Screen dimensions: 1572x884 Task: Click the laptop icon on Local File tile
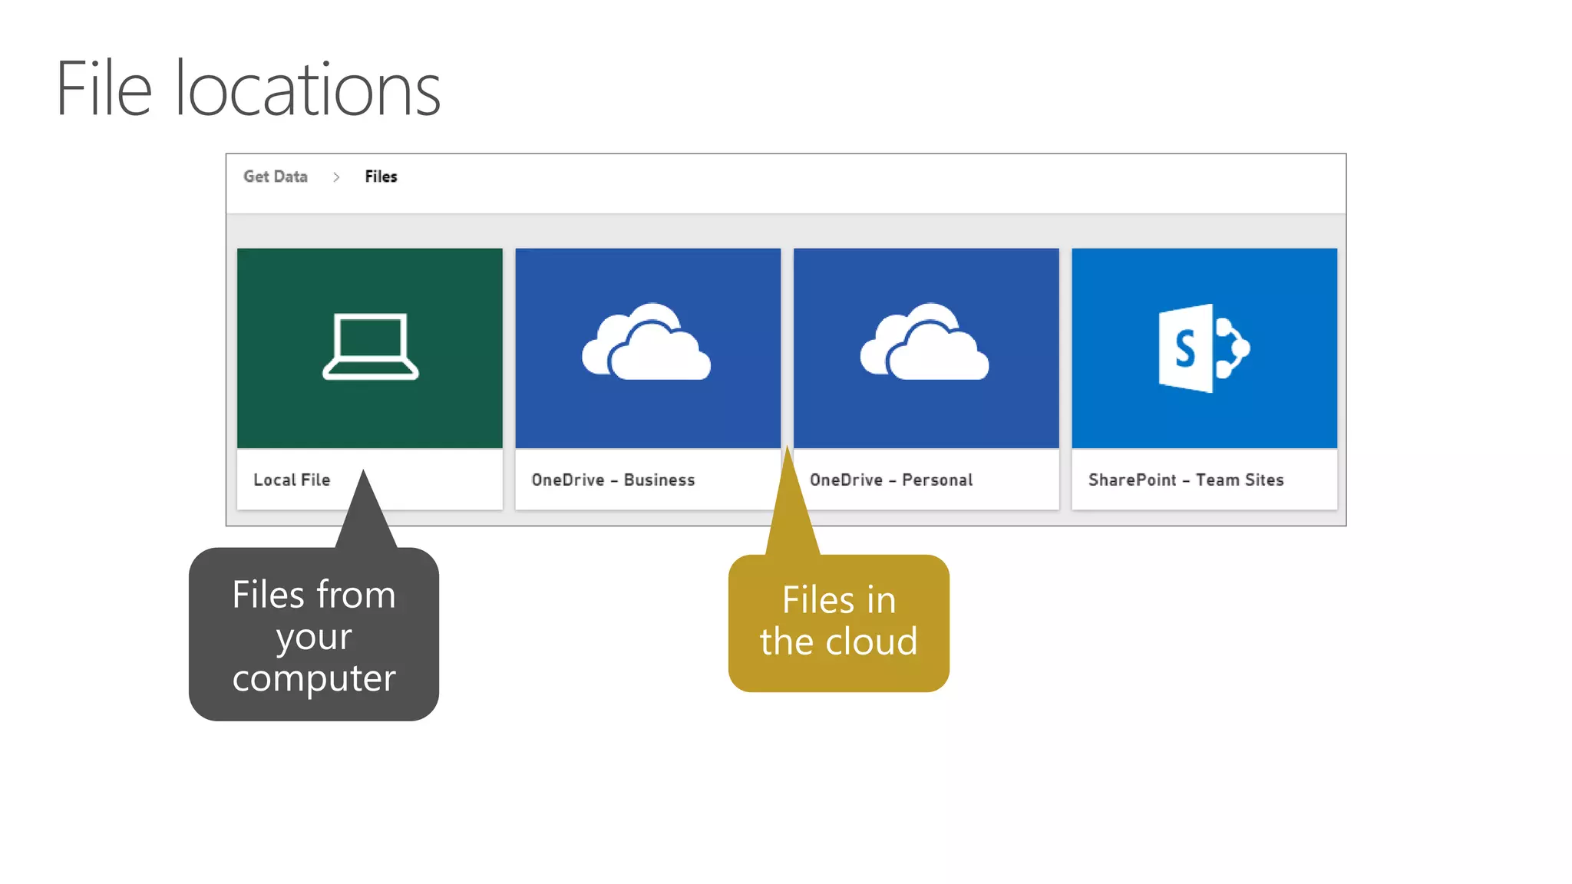[x=370, y=346]
